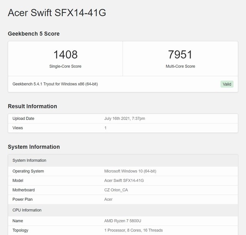The width and height of the screenshot is (246, 235).
Task: Click the Views row label
Action: pos(18,128)
